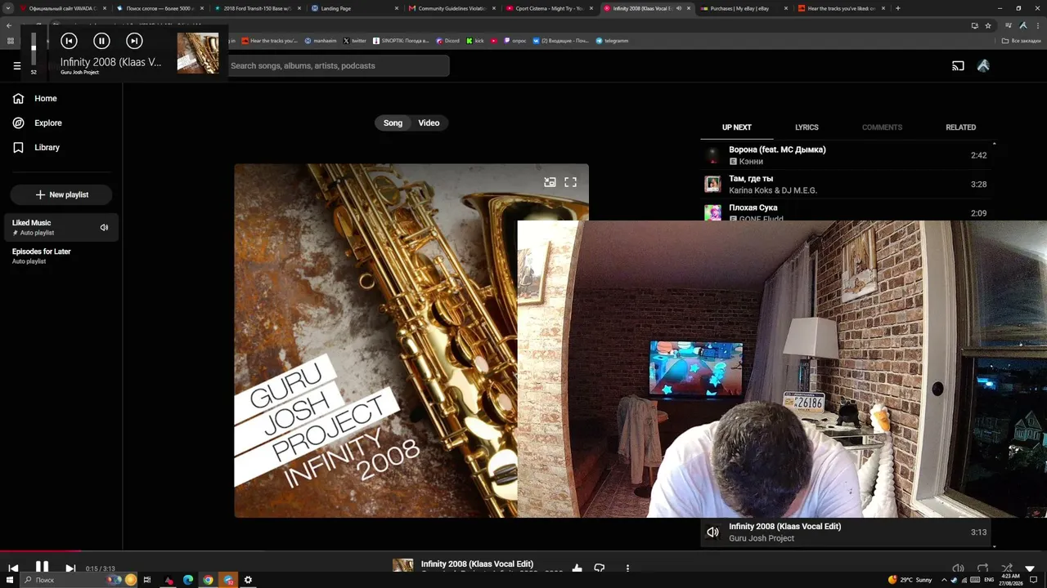Open Chrome from the taskbar
The height and width of the screenshot is (588, 1047).
(x=208, y=580)
